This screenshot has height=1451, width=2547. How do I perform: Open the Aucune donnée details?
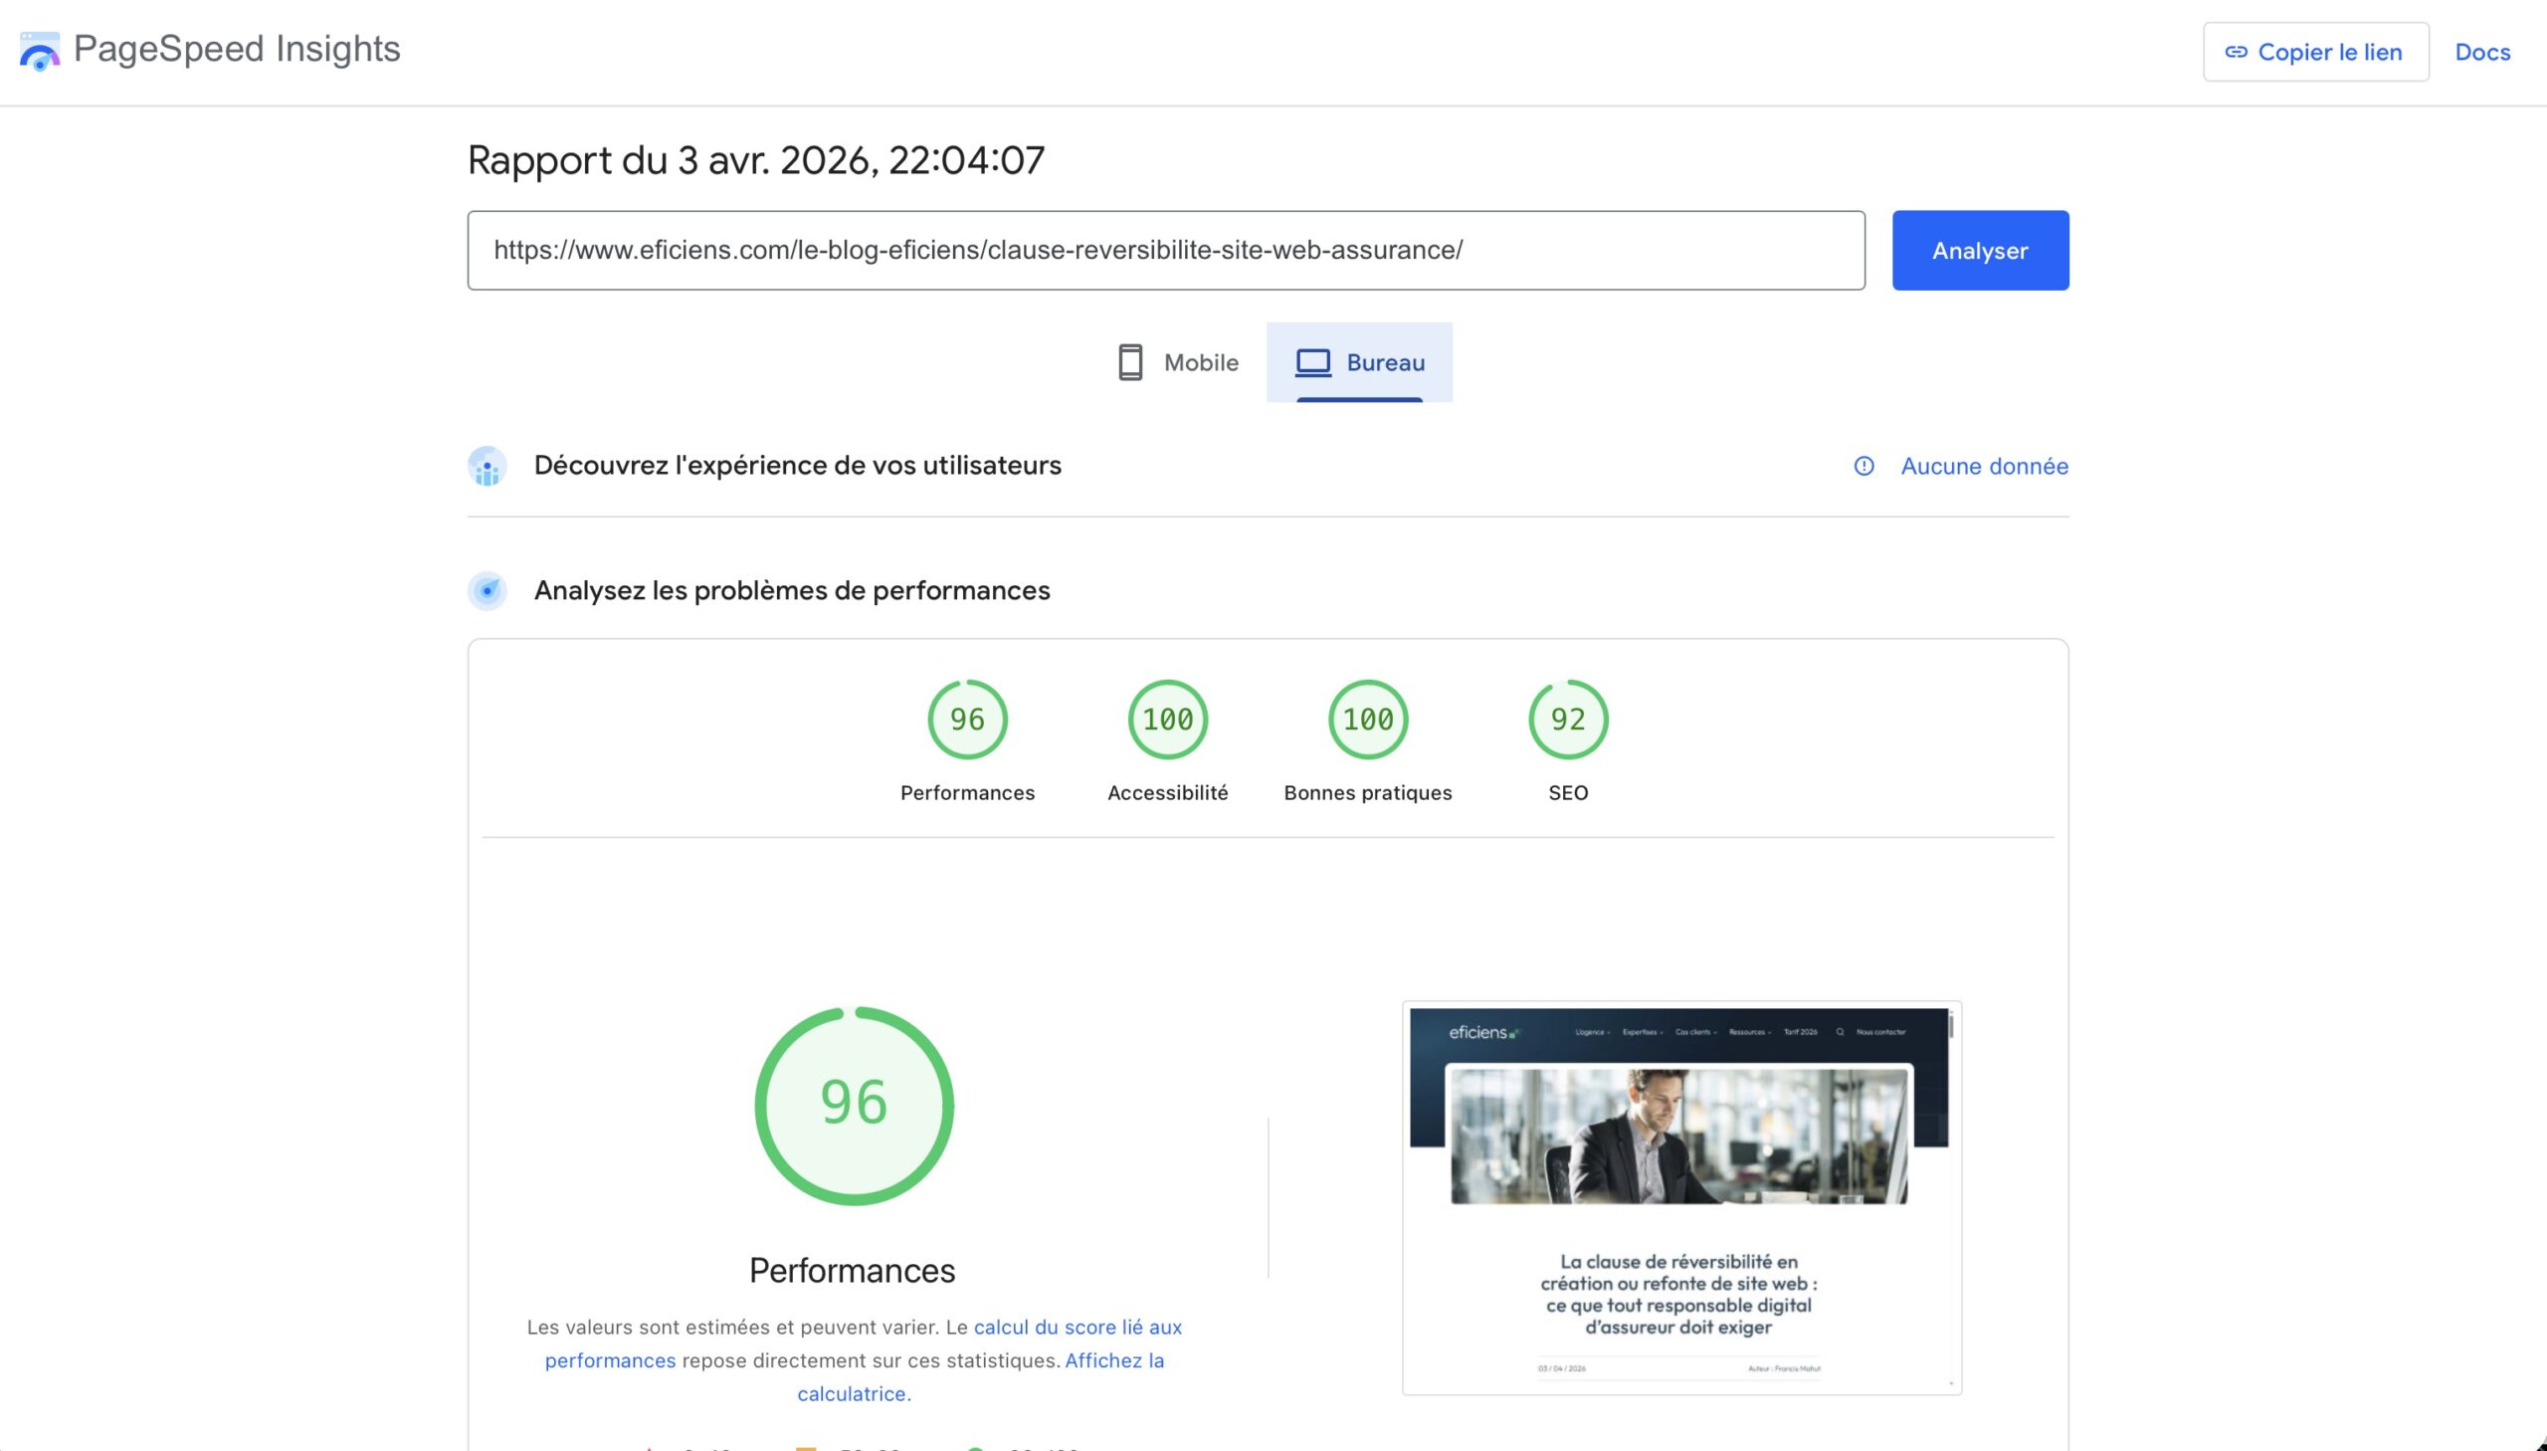[1983, 465]
